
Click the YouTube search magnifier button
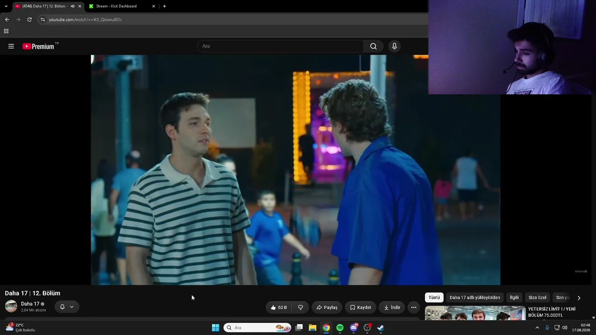click(373, 46)
